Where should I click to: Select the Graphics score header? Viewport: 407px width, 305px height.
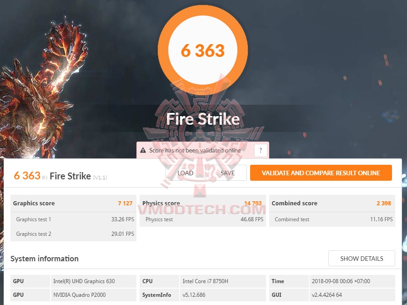coord(73,203)
